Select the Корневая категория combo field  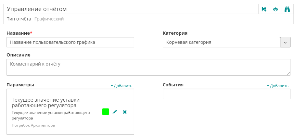coord(221,42)
